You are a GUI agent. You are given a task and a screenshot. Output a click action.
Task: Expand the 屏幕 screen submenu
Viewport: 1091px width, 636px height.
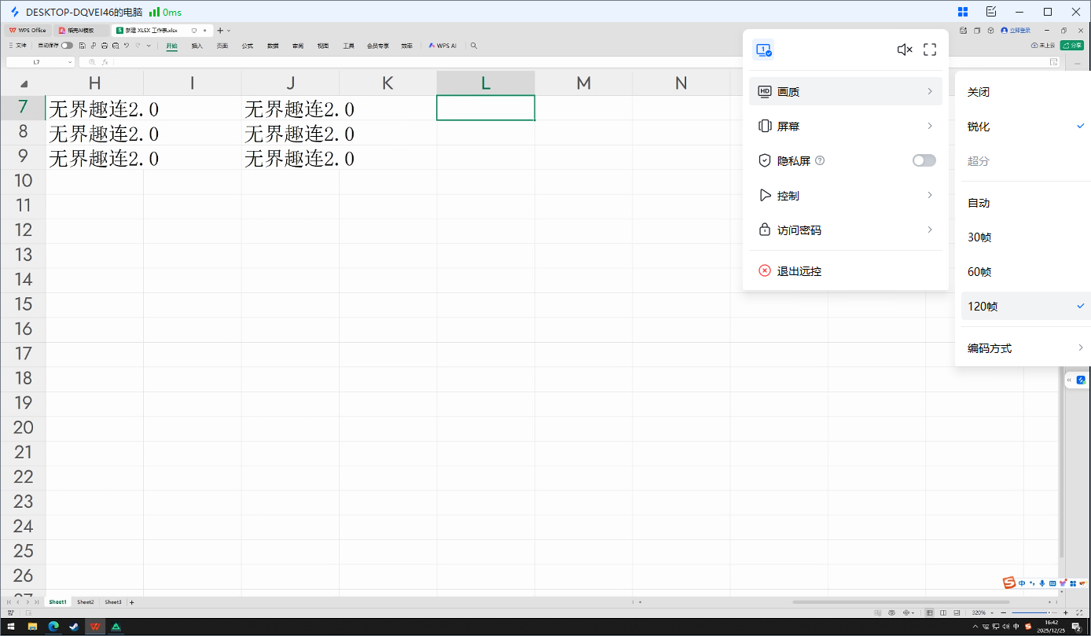coord(845,127)
